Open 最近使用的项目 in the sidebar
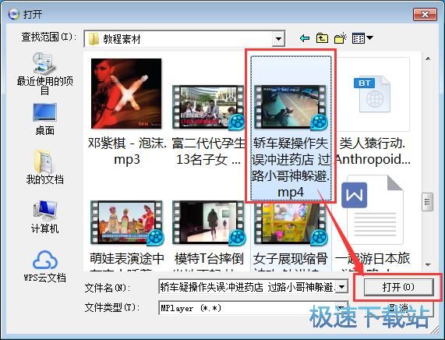 (x=44, y=73)
